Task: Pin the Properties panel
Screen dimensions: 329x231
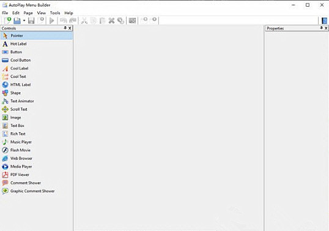Action: (321, 28)
